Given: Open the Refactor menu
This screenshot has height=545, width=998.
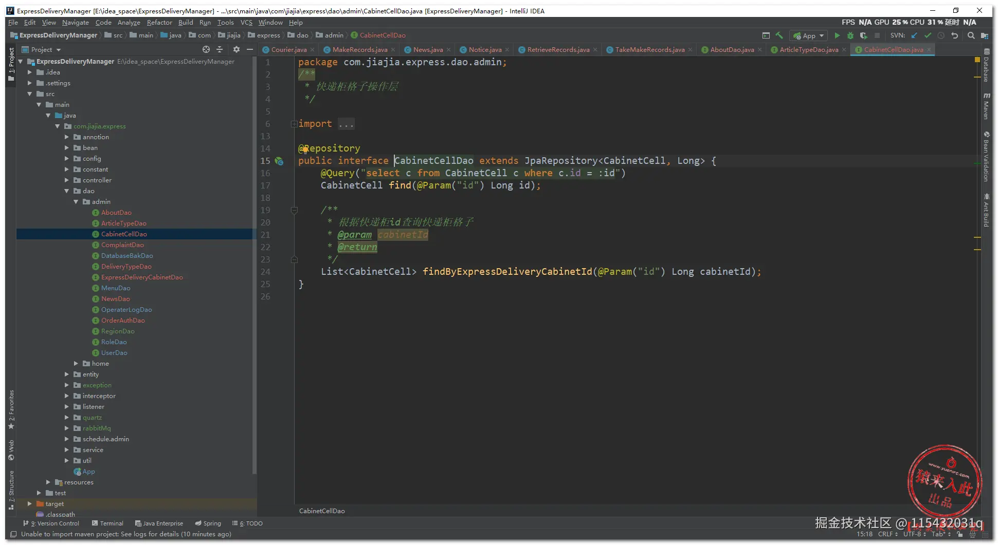Looking at the screenshot, I should [159, 23].
